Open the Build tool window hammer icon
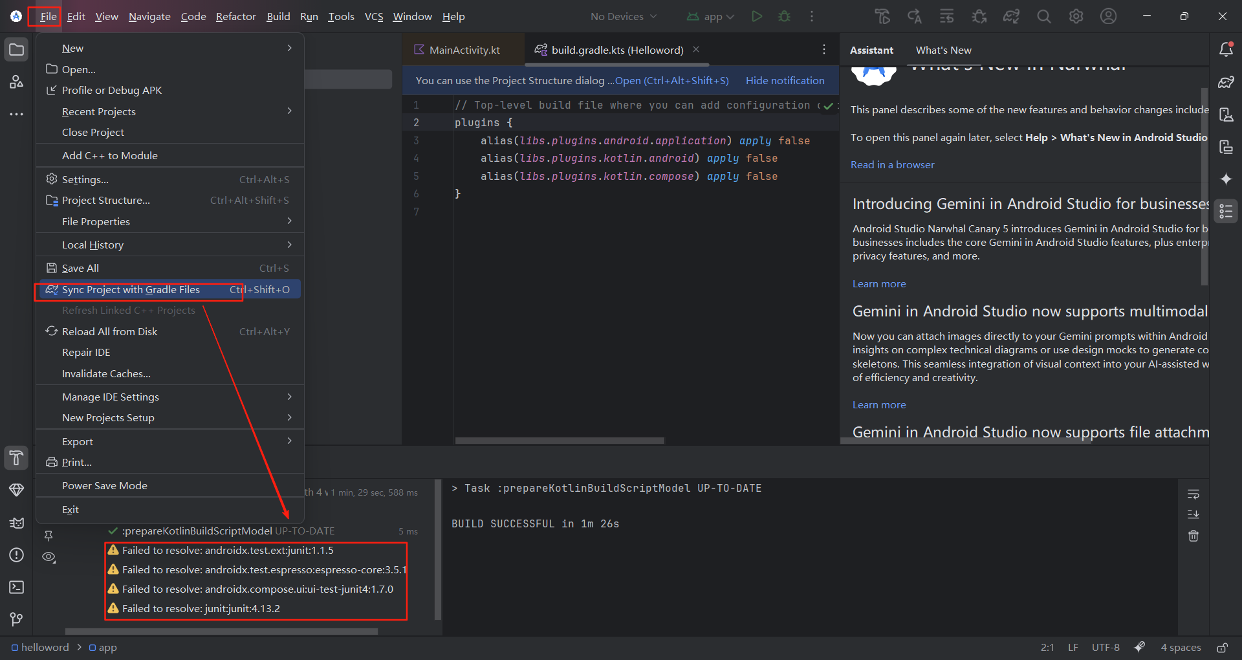 click(17, 458)
